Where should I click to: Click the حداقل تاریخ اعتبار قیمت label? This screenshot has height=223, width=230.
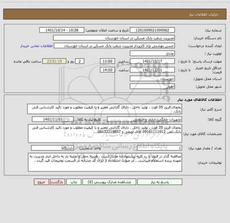(208, 70)
